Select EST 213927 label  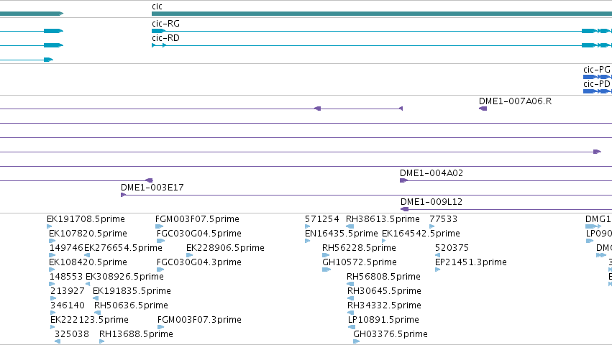68,291
